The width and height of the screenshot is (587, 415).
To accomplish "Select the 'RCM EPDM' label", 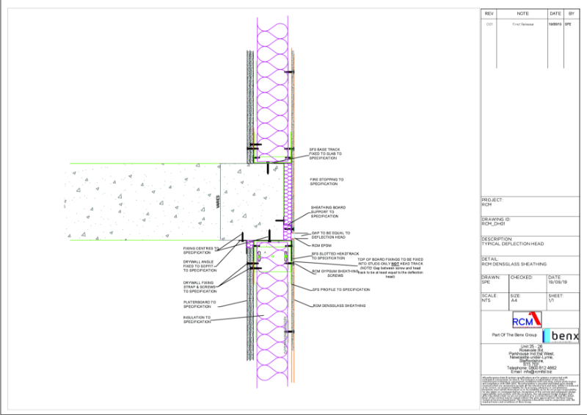I will pos(321,246).
